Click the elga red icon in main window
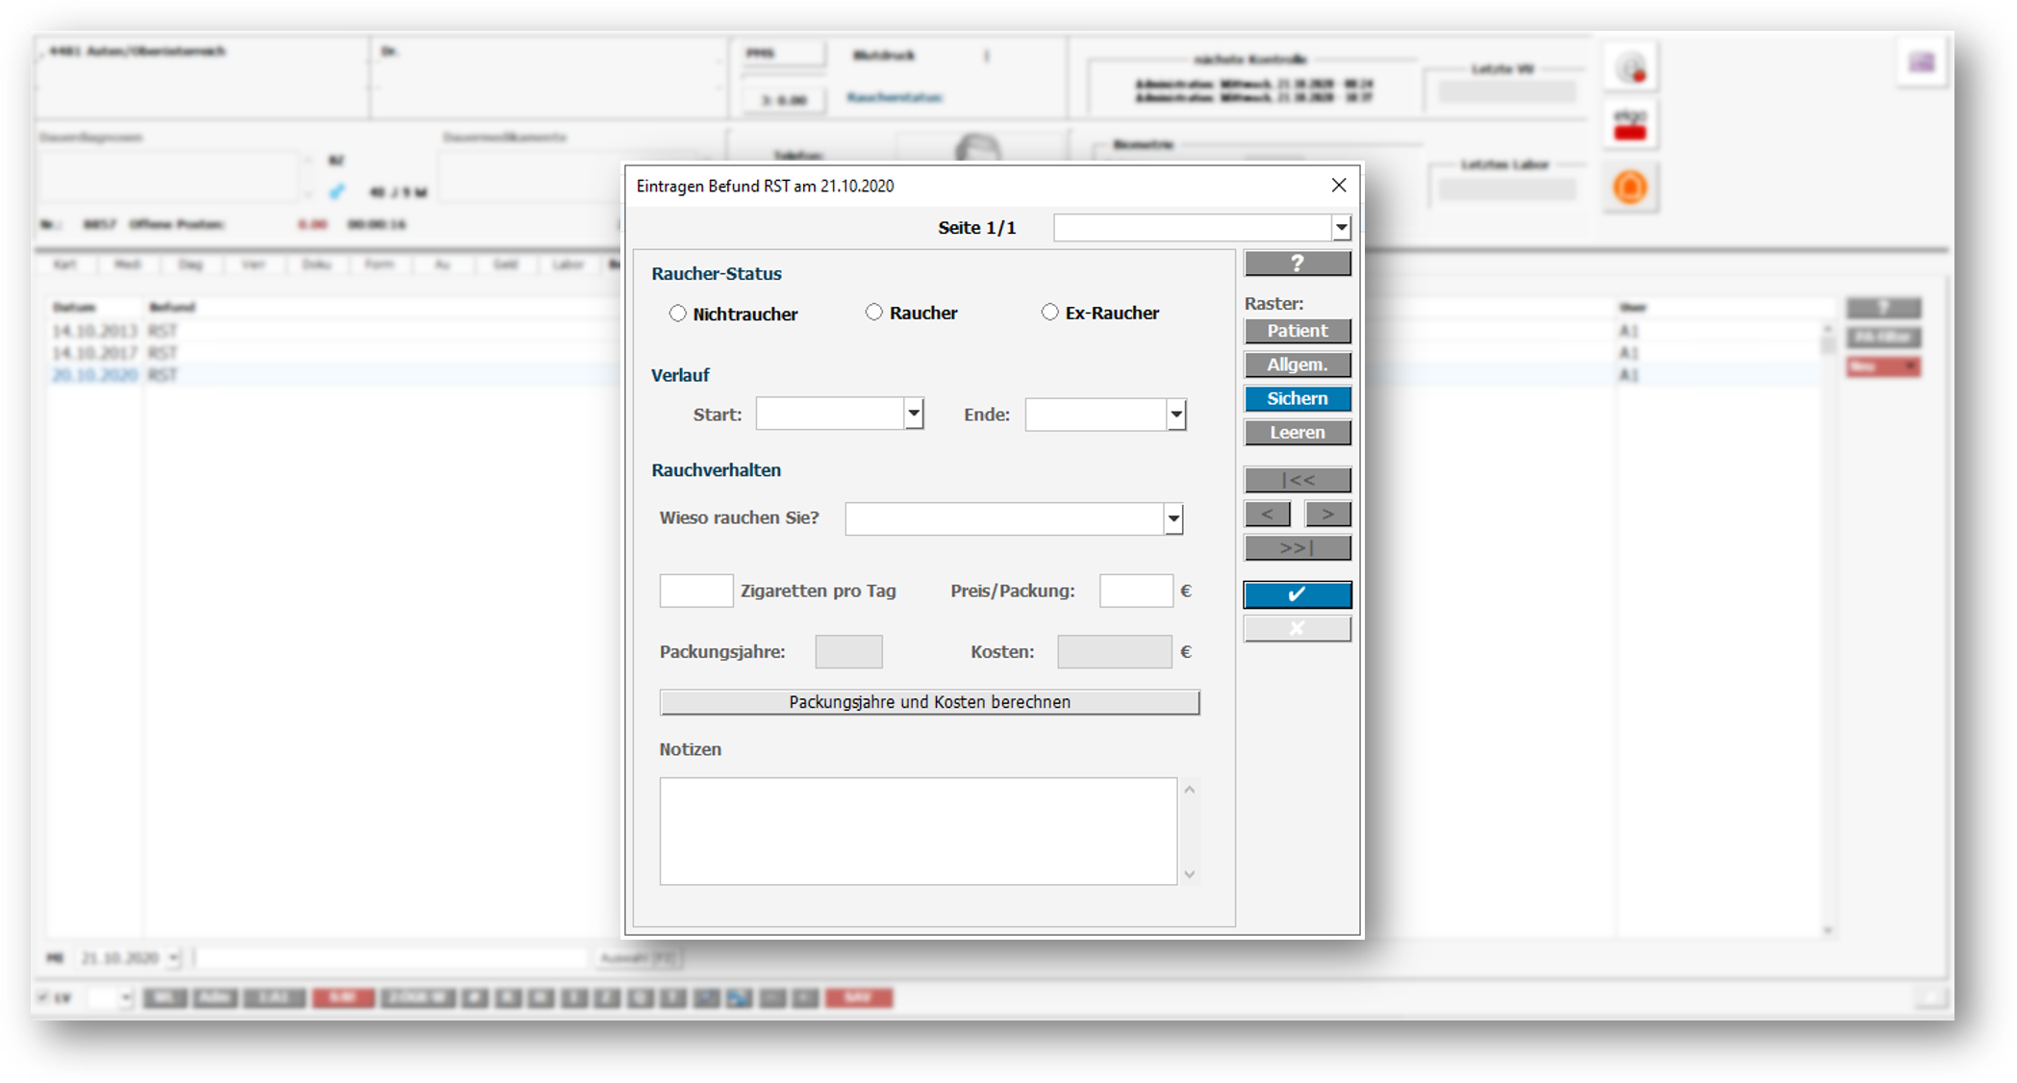Image resolution: width=2017 pixels, height=1083 pixels. pos(1630,125)
